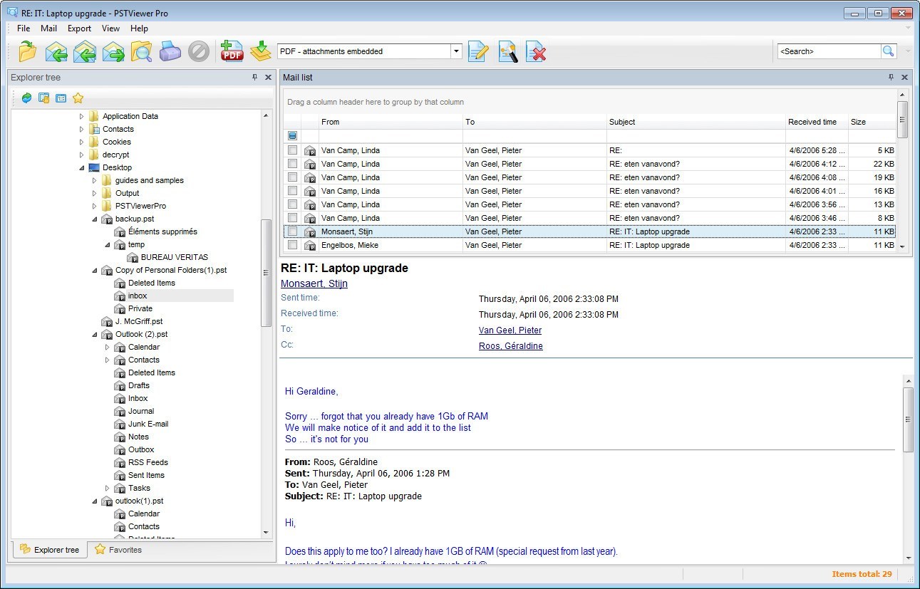Click the export download arrow icon

click(261, 51)
